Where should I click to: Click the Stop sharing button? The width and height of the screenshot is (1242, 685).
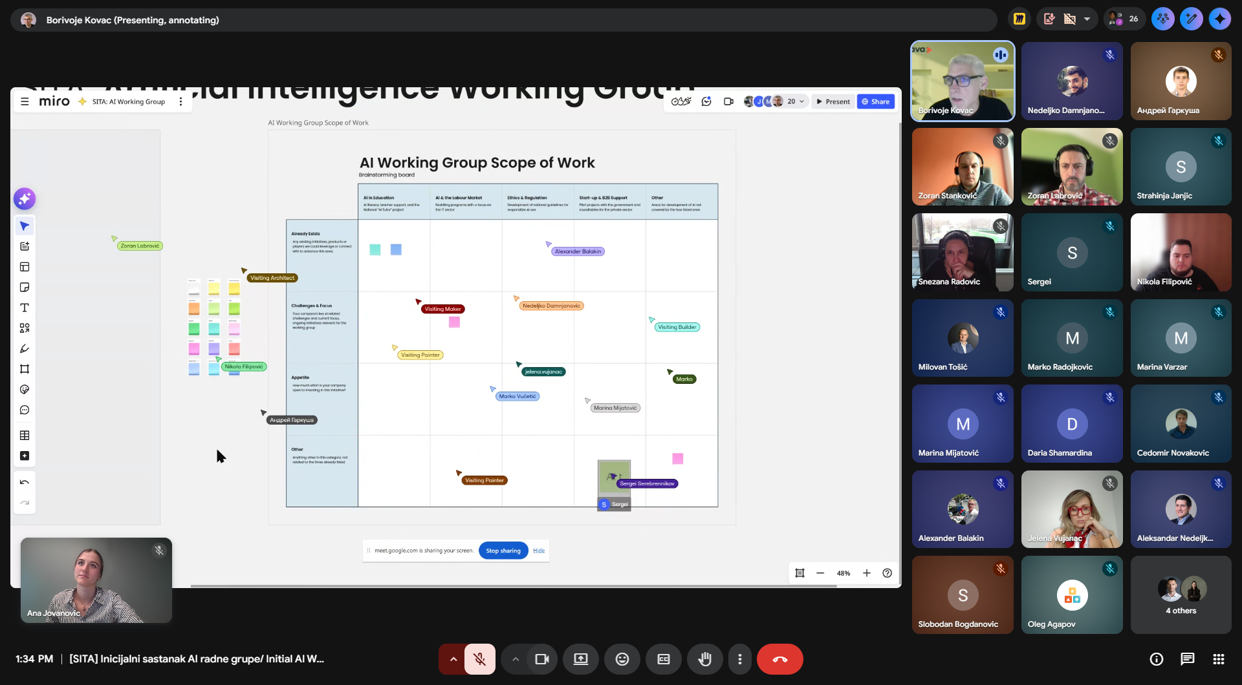[503, 551]
